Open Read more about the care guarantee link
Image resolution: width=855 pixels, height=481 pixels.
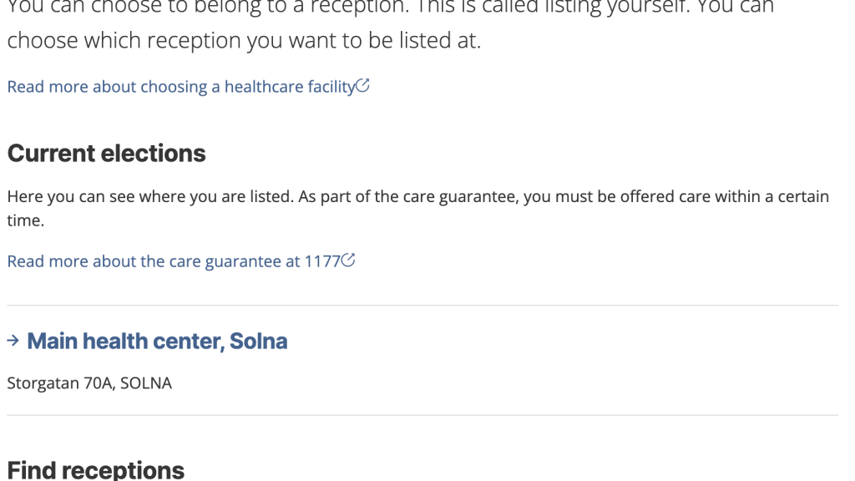(x=174, y=261)
